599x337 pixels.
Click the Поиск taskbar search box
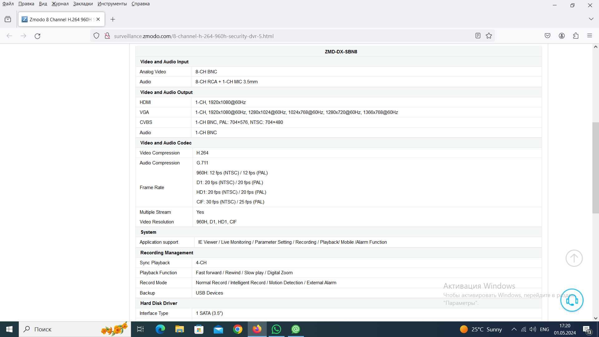[x=75, y=329]
